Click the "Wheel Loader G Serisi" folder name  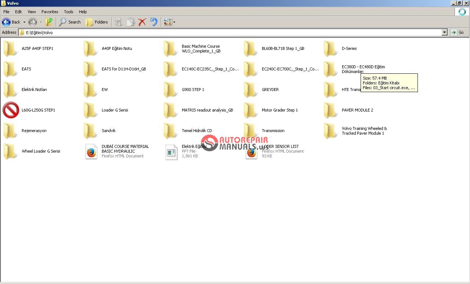(41, 151)
